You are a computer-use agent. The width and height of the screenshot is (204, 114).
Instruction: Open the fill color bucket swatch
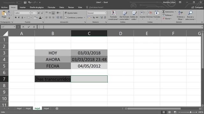pyautogui.click(x=35, y=17)
